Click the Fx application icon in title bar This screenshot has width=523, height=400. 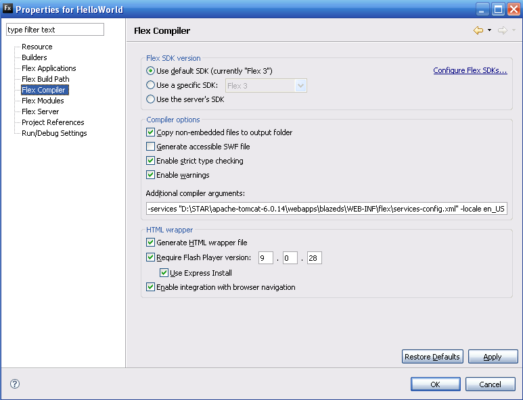pos(7,8)
